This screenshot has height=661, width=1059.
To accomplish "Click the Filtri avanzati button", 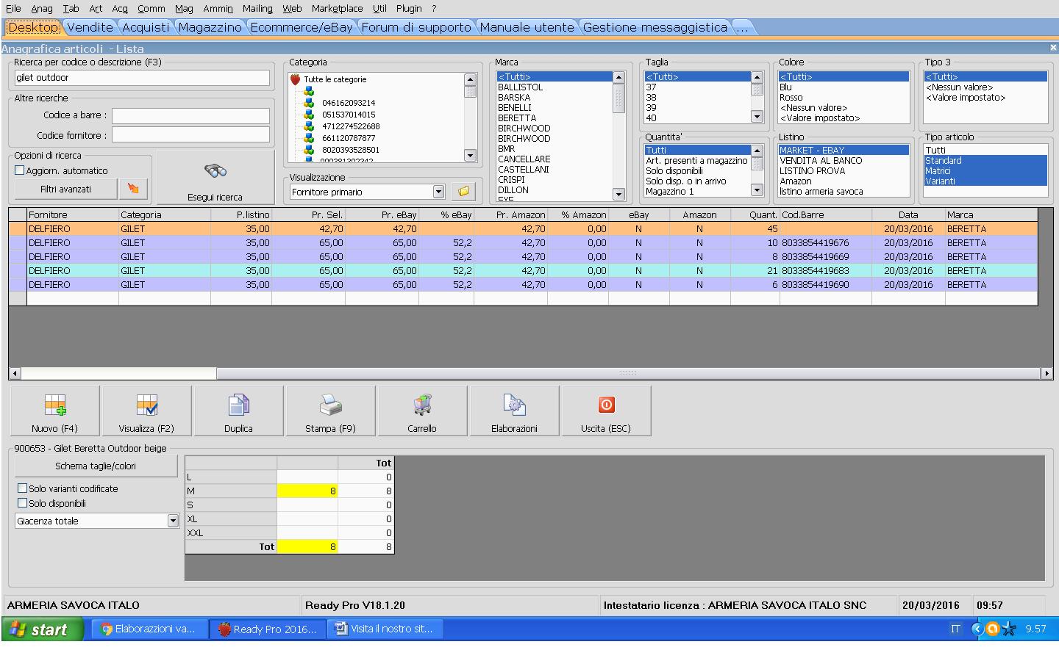I will click(x=66, y=189).
